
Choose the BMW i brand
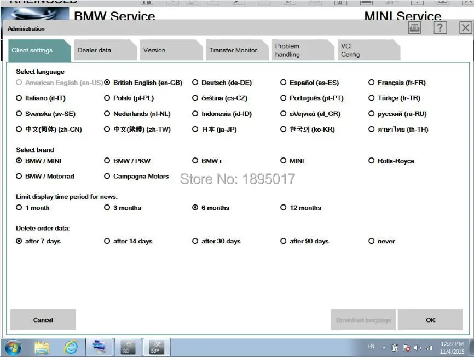207,161
